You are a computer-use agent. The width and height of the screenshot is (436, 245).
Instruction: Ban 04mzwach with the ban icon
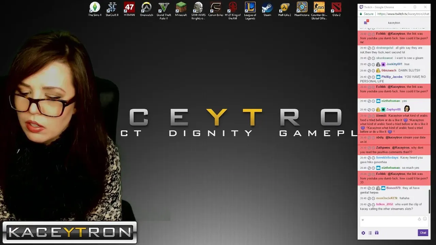point(369,71)
